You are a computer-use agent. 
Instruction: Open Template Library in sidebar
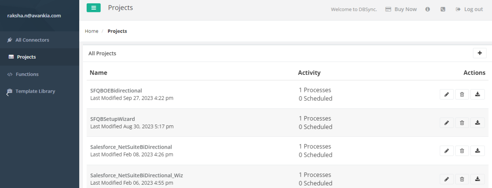pyautogui.click(x=35, y=91)
